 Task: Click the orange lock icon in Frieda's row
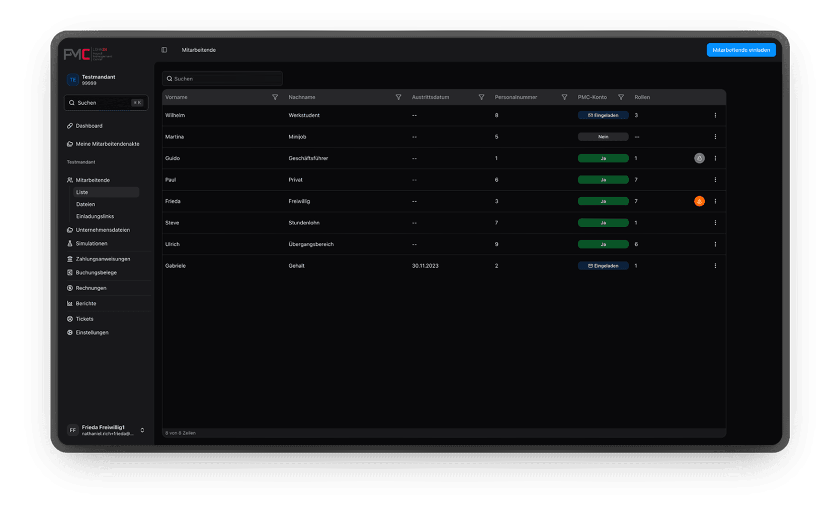699,201
